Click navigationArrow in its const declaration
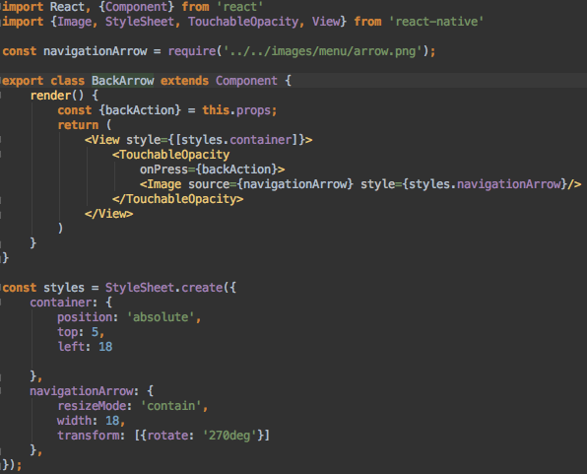Viewport: 587px width, 474px height. coord(96,51)
